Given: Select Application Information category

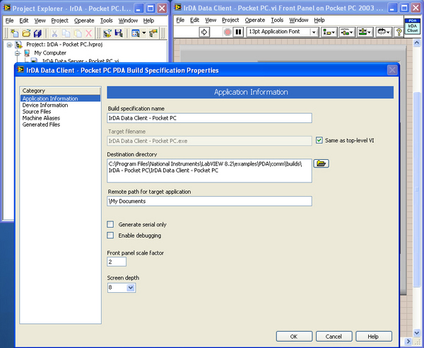Looking at the screenshot, I should coord(60,98).
